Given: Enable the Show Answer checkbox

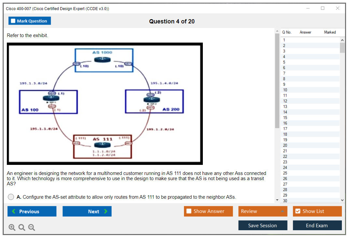Looking at the screenshot, I should (189, 211).
